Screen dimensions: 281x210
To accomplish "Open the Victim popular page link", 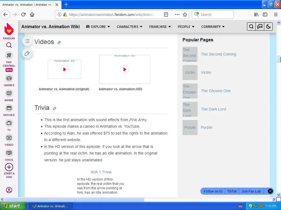I will click(206, 72).
